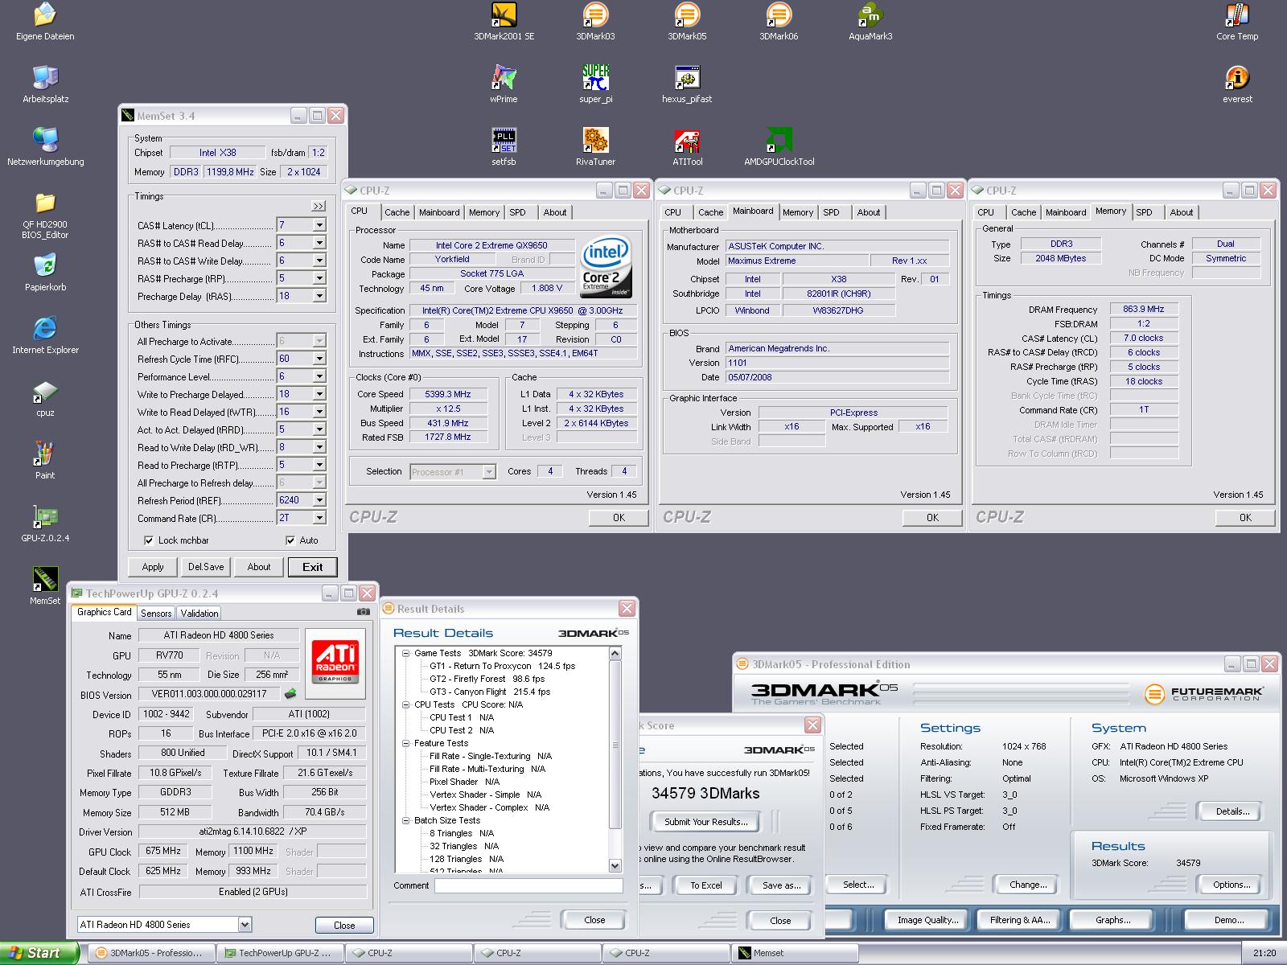Open the Core Temp desktop icon
Screen dimensions: 1287x965
click(x=1237, y=22)
